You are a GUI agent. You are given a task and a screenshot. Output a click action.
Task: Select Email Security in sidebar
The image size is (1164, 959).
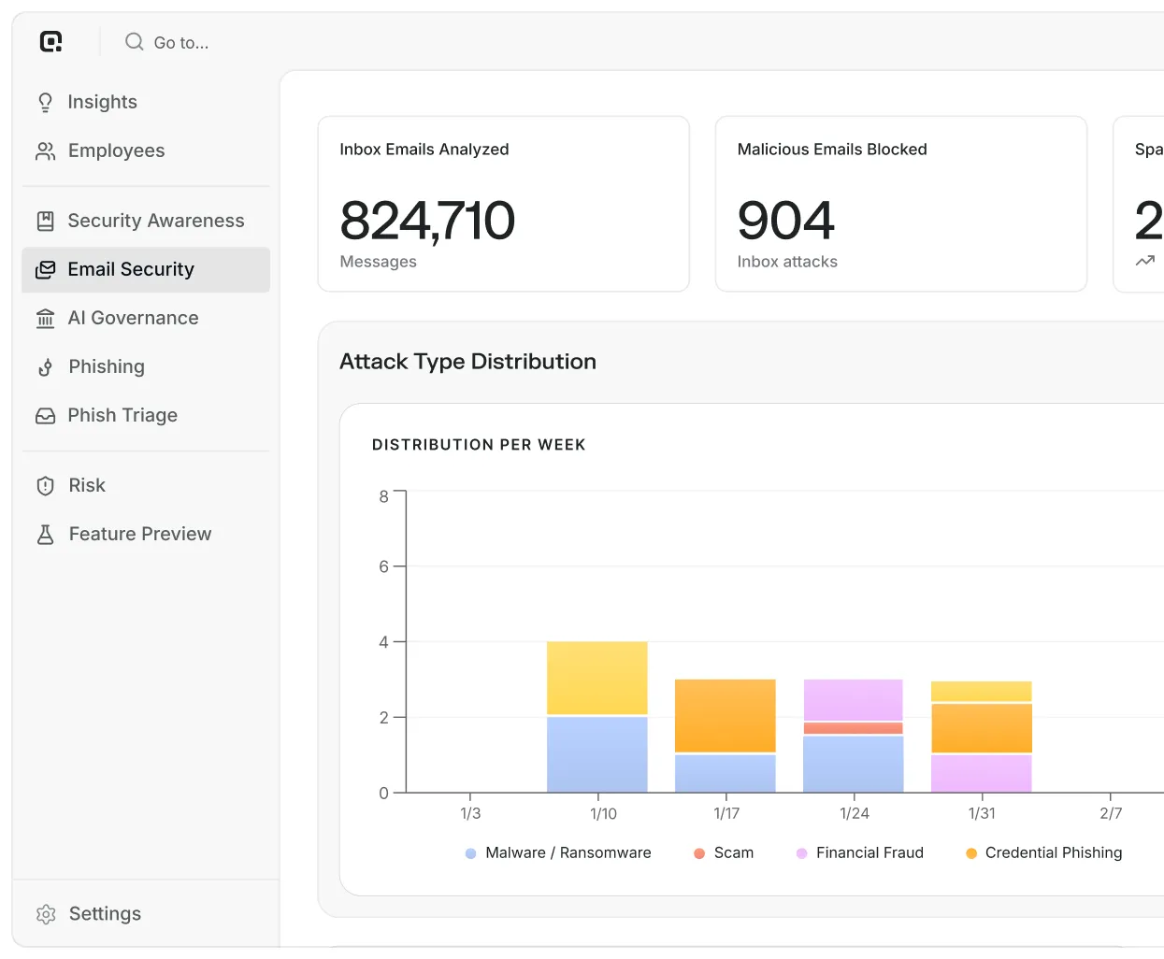(146, 269)
